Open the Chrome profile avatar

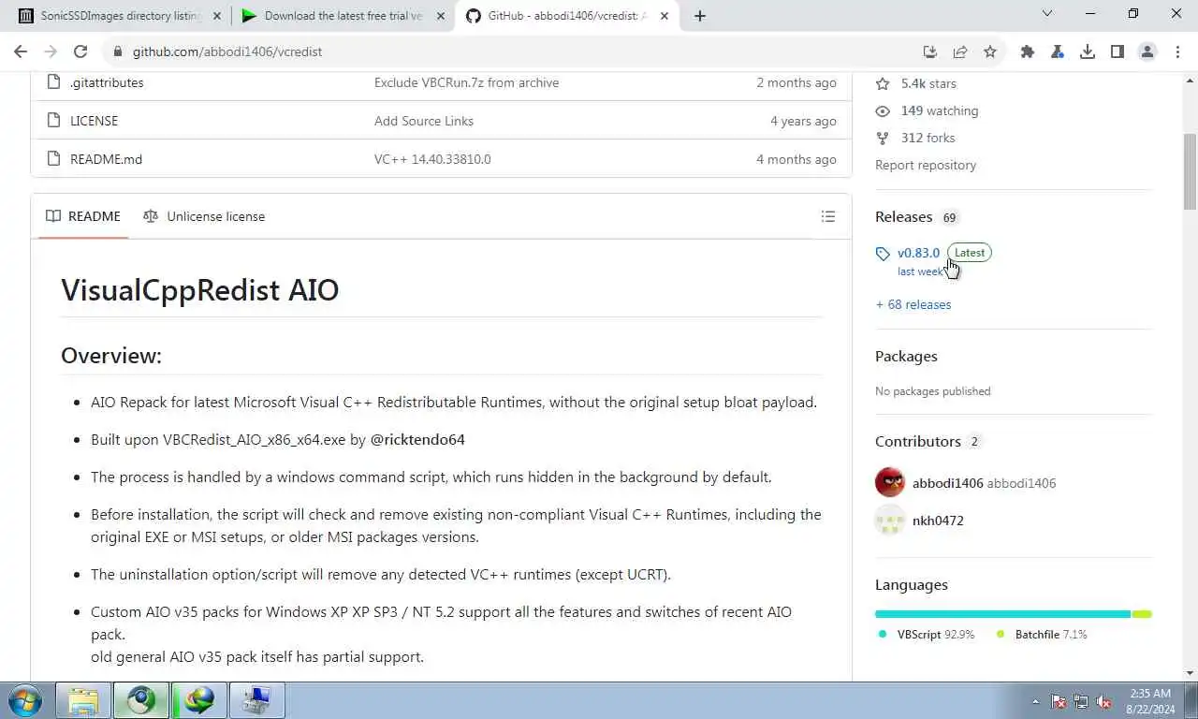click(x=1147, y=51)
